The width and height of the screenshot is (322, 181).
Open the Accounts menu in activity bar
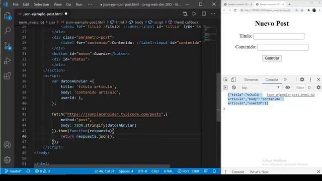coord(8,145)
